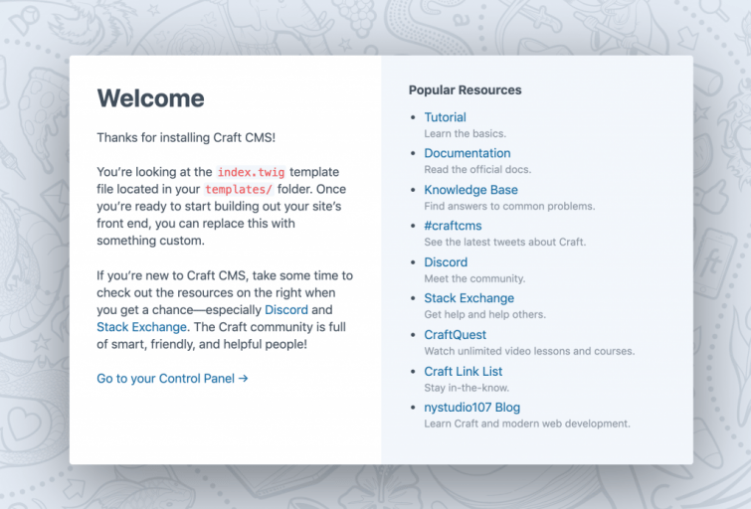Click "Watch unlimited video lessons and courses." text
Screen dimensions: 751x509
529,351
